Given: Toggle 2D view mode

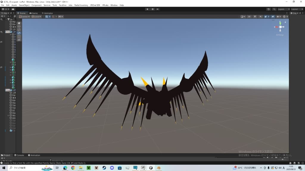Looking at the screenshot, I should coord(249,17).
